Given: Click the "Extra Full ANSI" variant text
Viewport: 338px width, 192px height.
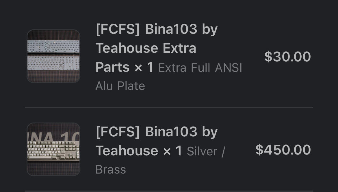Looking at the screenshot, I should (200, 68).
